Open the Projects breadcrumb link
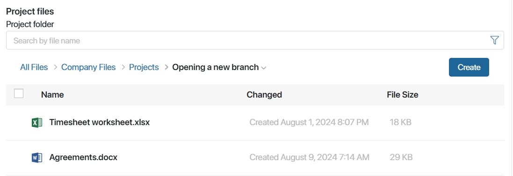The image size is (513, 176). click(x=144, y=67)
